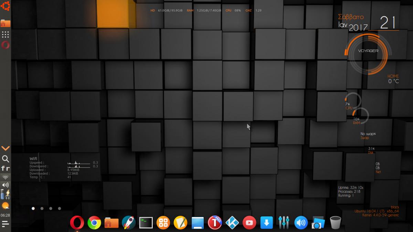
Task: Click the Kernel 4.4.0-59-generic text
Action: (381, 215)
